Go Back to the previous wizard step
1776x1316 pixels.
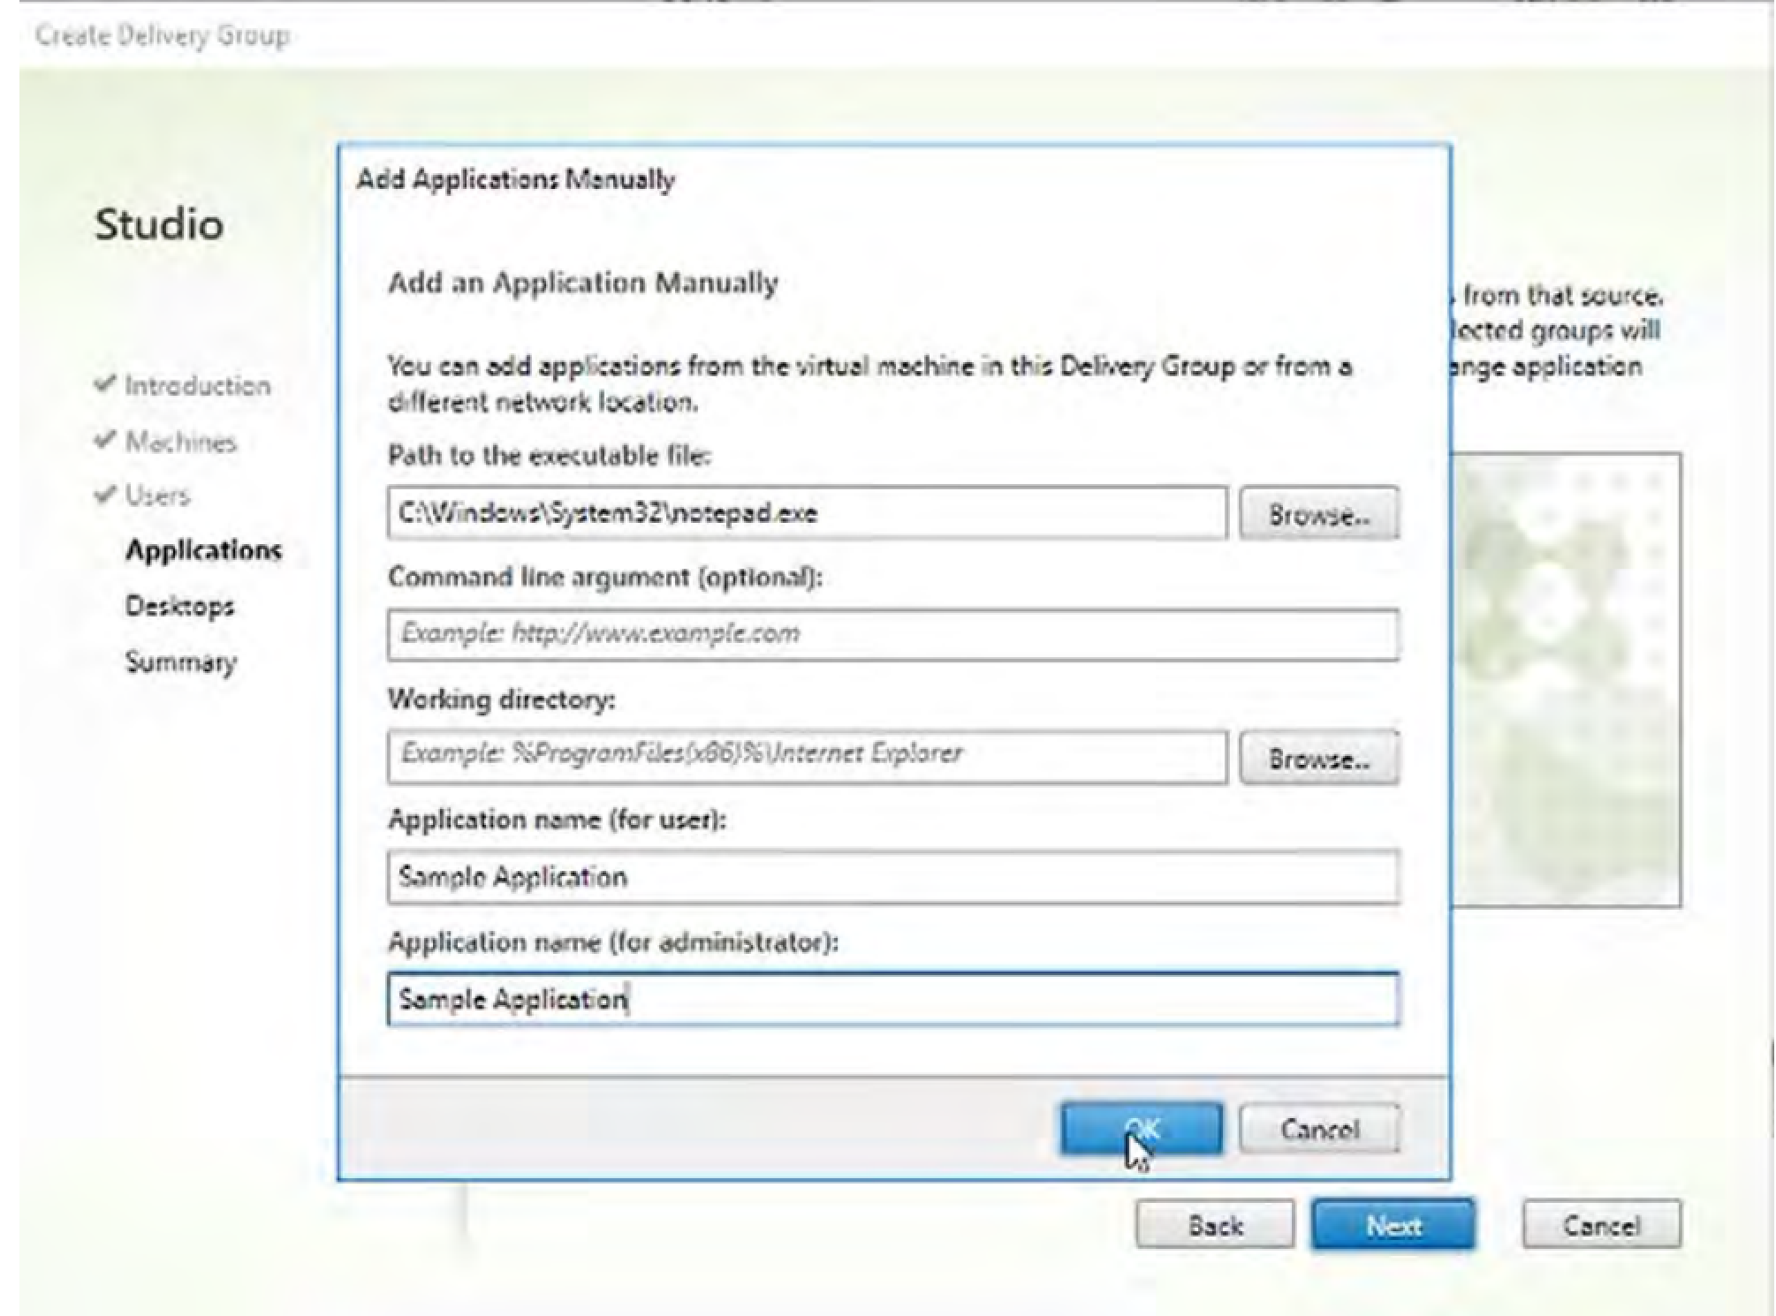(x=1217, y=1225)
